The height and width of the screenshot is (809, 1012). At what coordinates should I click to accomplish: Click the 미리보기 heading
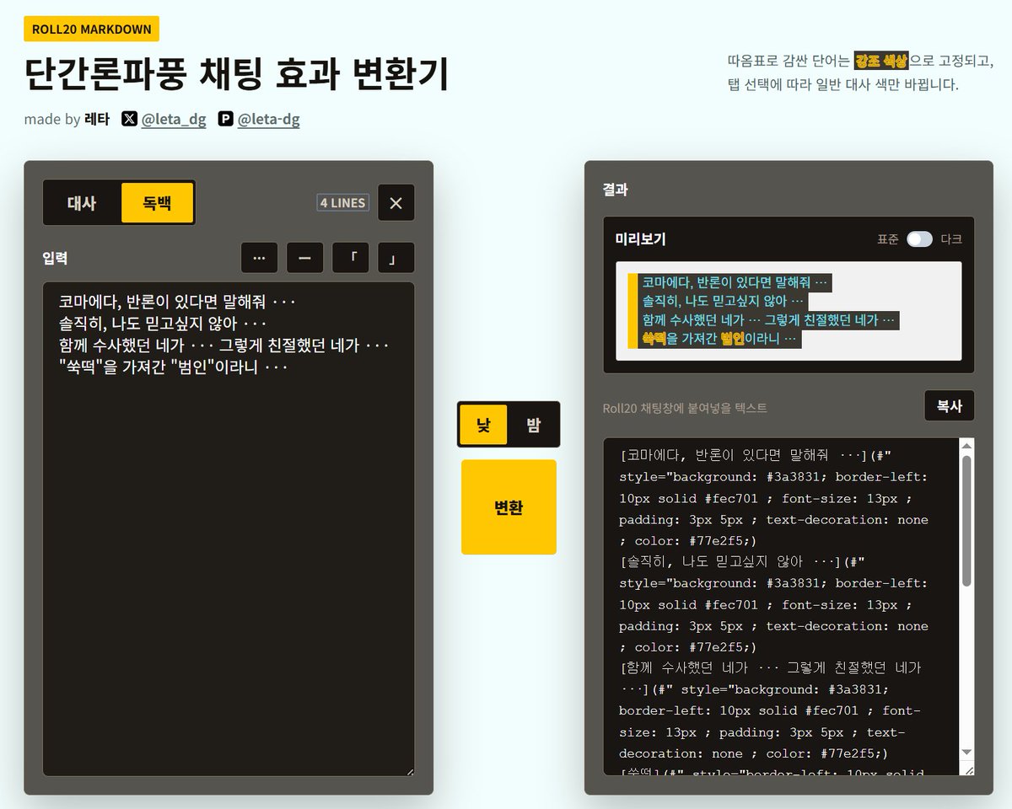click(x=641, y=239)
